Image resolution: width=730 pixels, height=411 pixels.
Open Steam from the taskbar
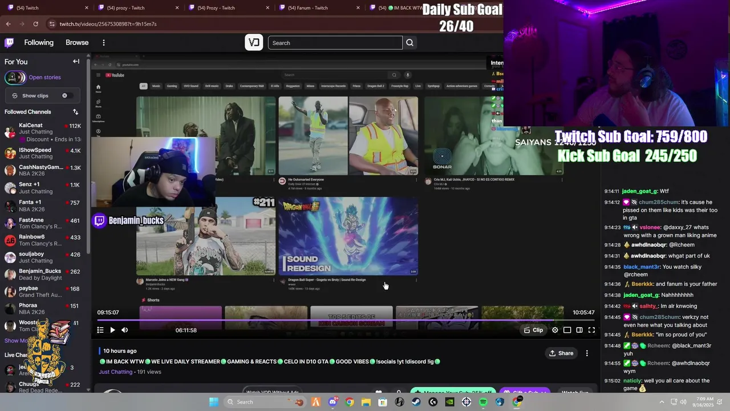[x=416, y=402]
